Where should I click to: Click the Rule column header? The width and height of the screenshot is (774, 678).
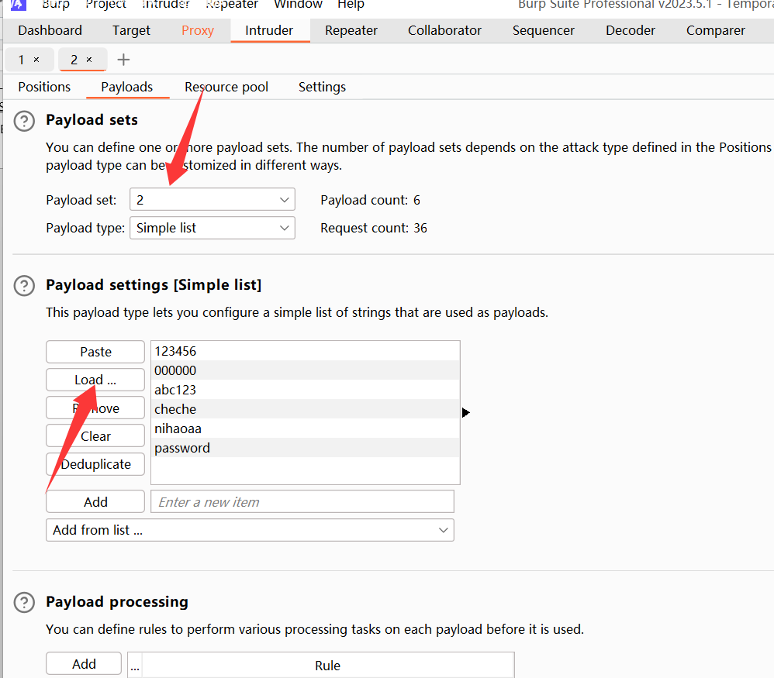pos(328,666)
